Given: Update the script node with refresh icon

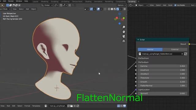Looking at the screenshot, I should point(186,54).
